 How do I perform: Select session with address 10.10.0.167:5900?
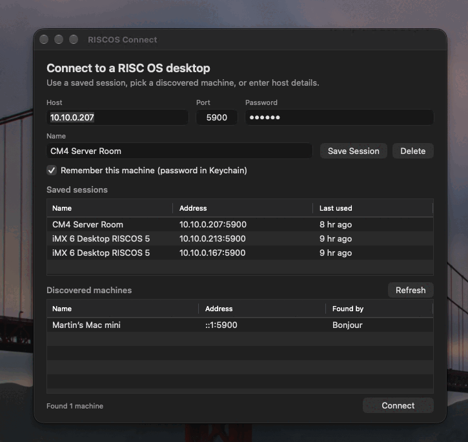tap(240, 253)
